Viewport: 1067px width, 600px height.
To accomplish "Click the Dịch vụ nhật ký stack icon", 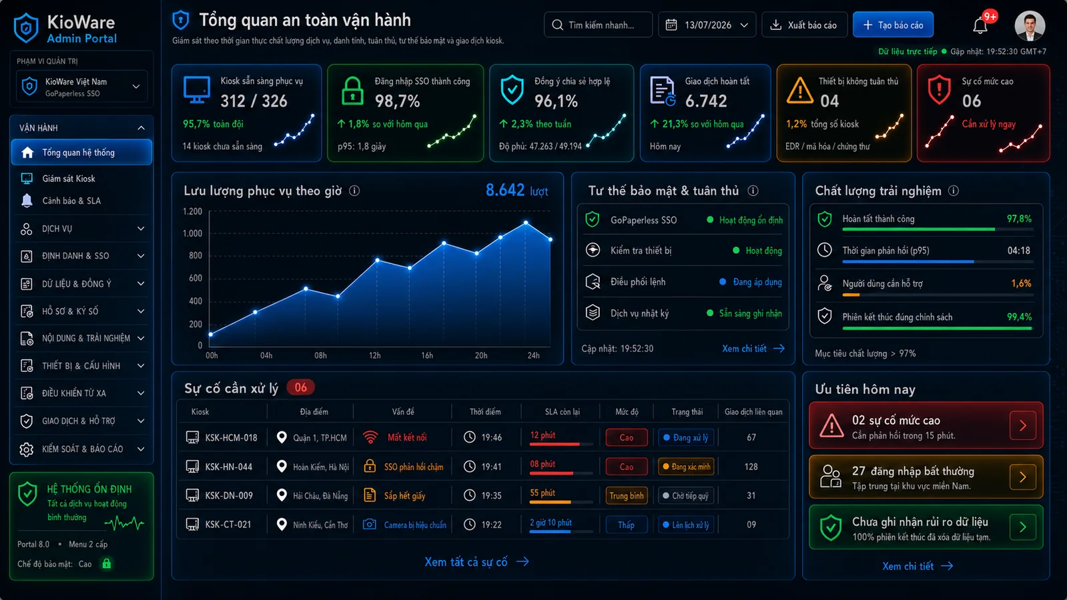I will 593,313.
